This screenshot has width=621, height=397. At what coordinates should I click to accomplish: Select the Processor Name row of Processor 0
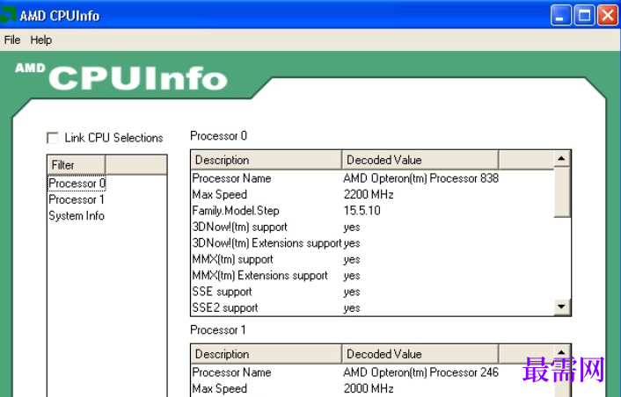pyautogui.click(x=372, y=178)
